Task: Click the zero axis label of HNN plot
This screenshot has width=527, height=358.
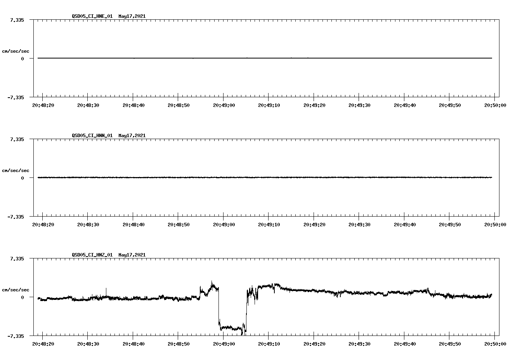Action: click(23, 178)
